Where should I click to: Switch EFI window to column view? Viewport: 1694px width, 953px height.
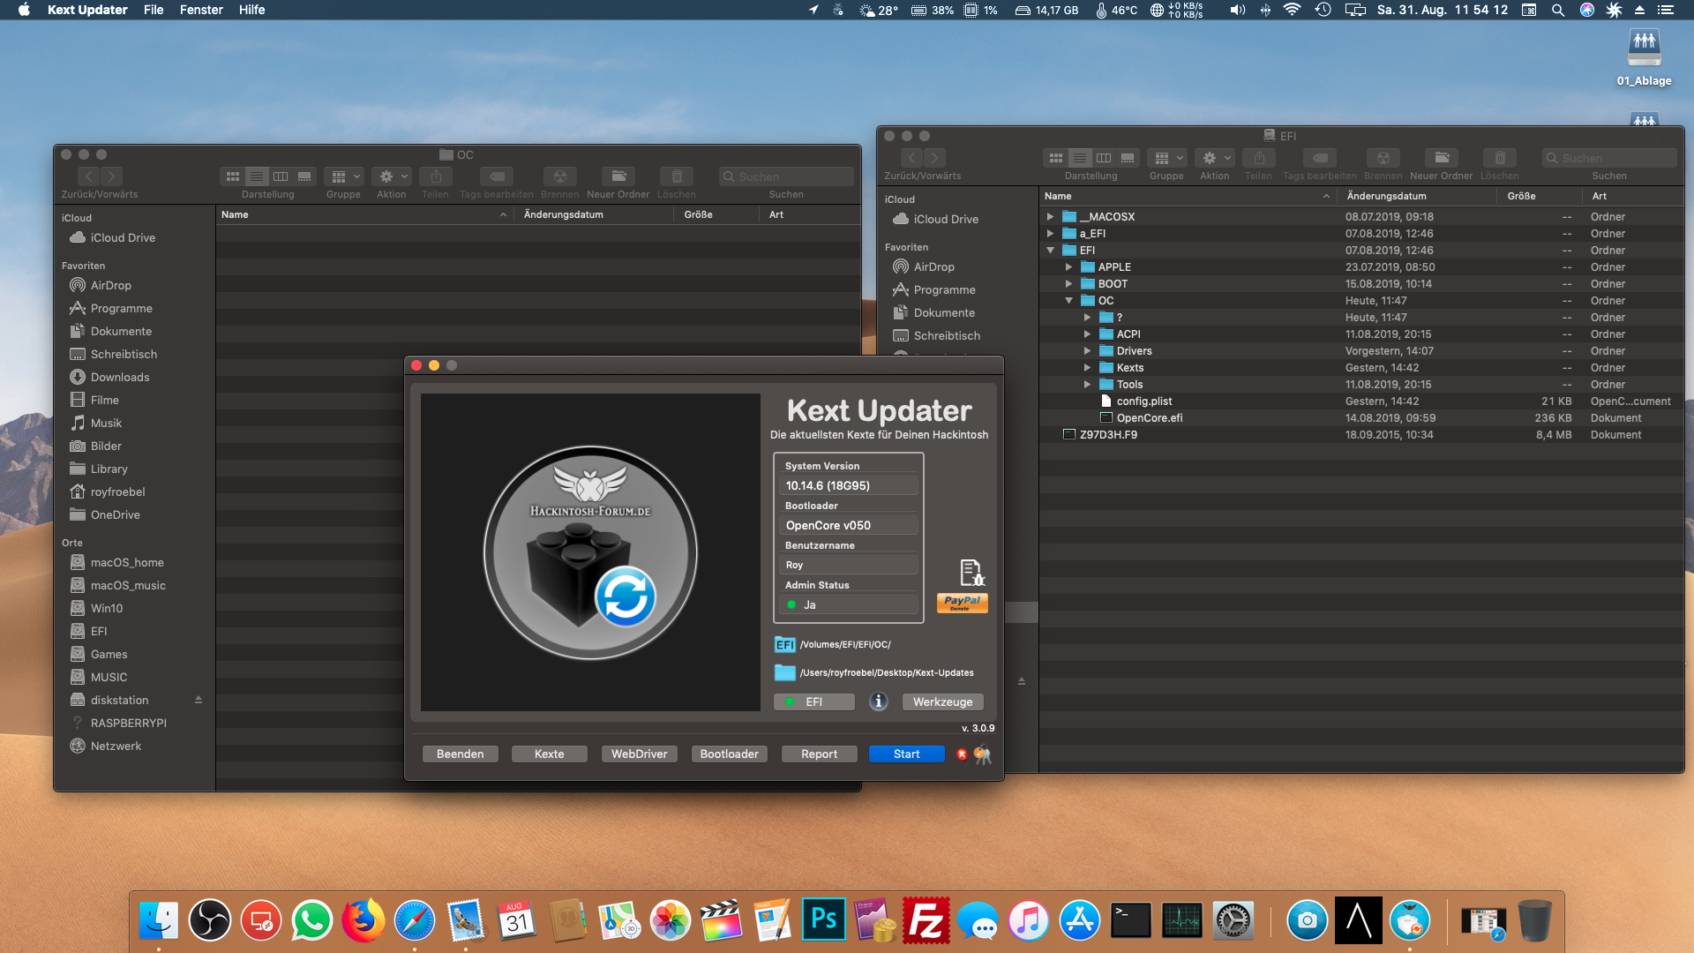(x=1104, y=158)
